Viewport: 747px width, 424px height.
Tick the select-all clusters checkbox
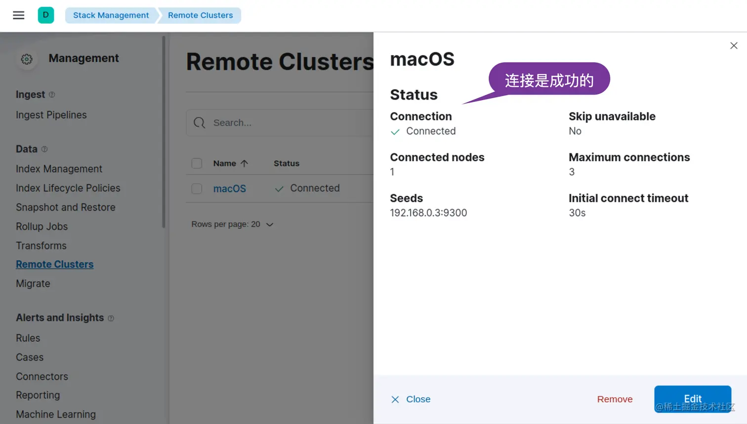(x=197, y=163)
